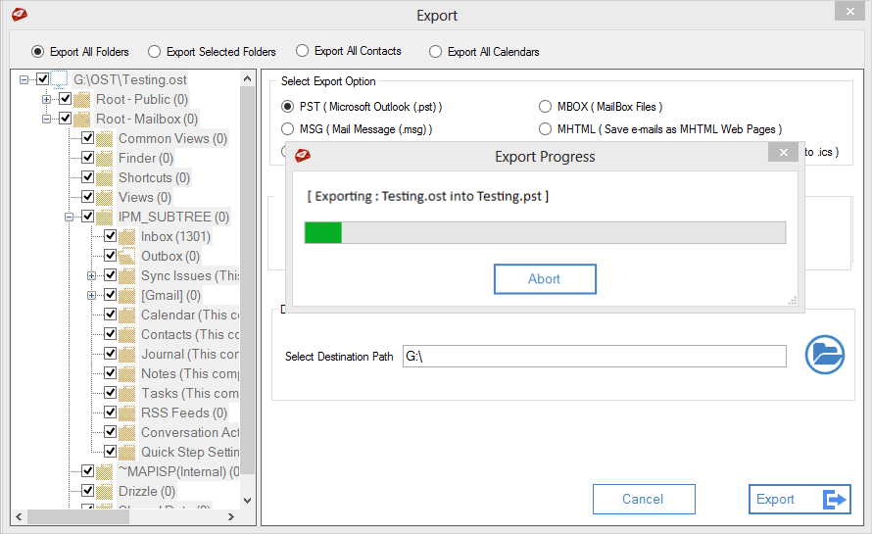Abort the export progress

click(545, 278)
